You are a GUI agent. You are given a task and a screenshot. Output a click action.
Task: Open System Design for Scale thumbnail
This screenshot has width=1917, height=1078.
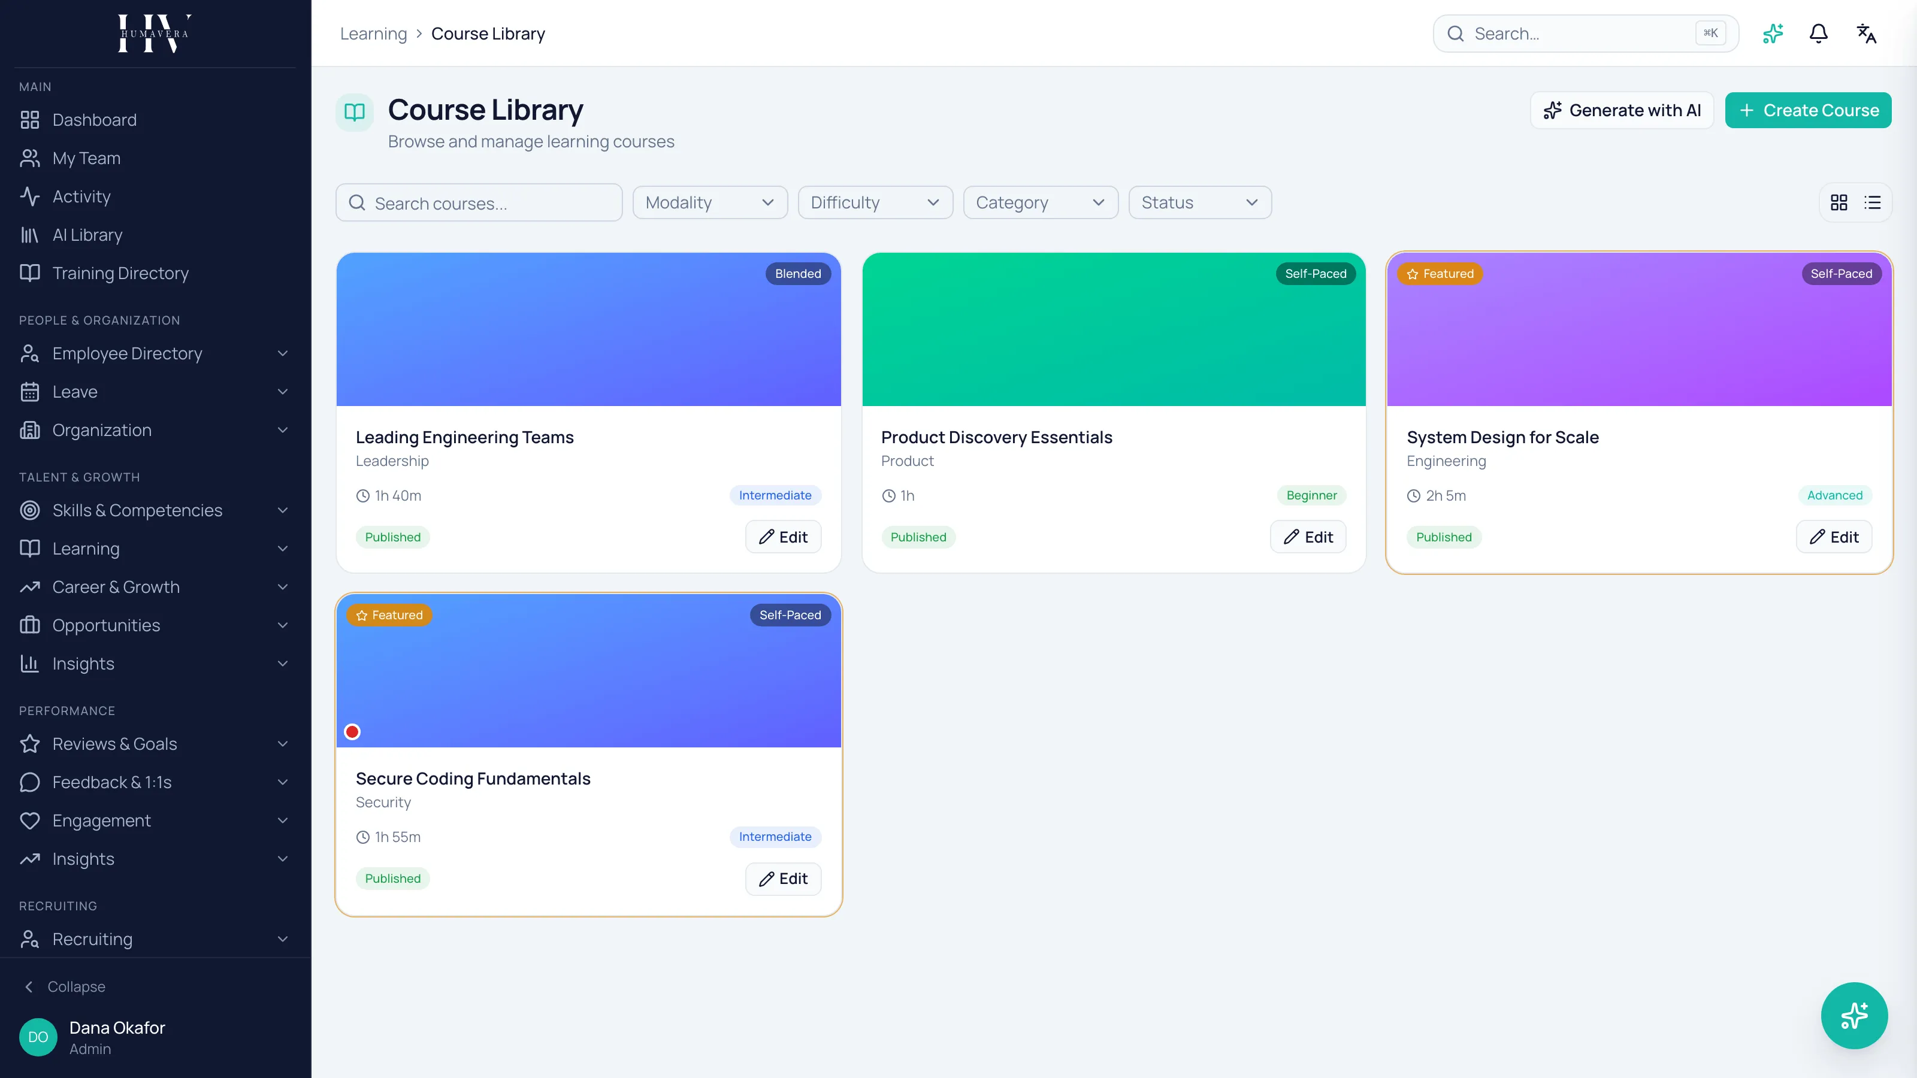point(1640,329)
